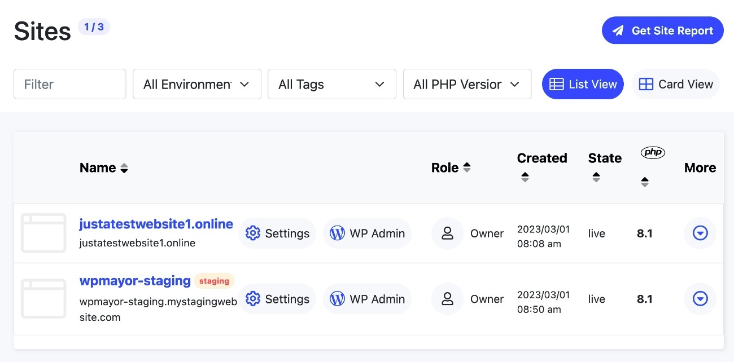The width and height of the screenshot is (734, 362).
Task: Open the justatestwebsite1.online site link
Action: [x=156, y=224]
